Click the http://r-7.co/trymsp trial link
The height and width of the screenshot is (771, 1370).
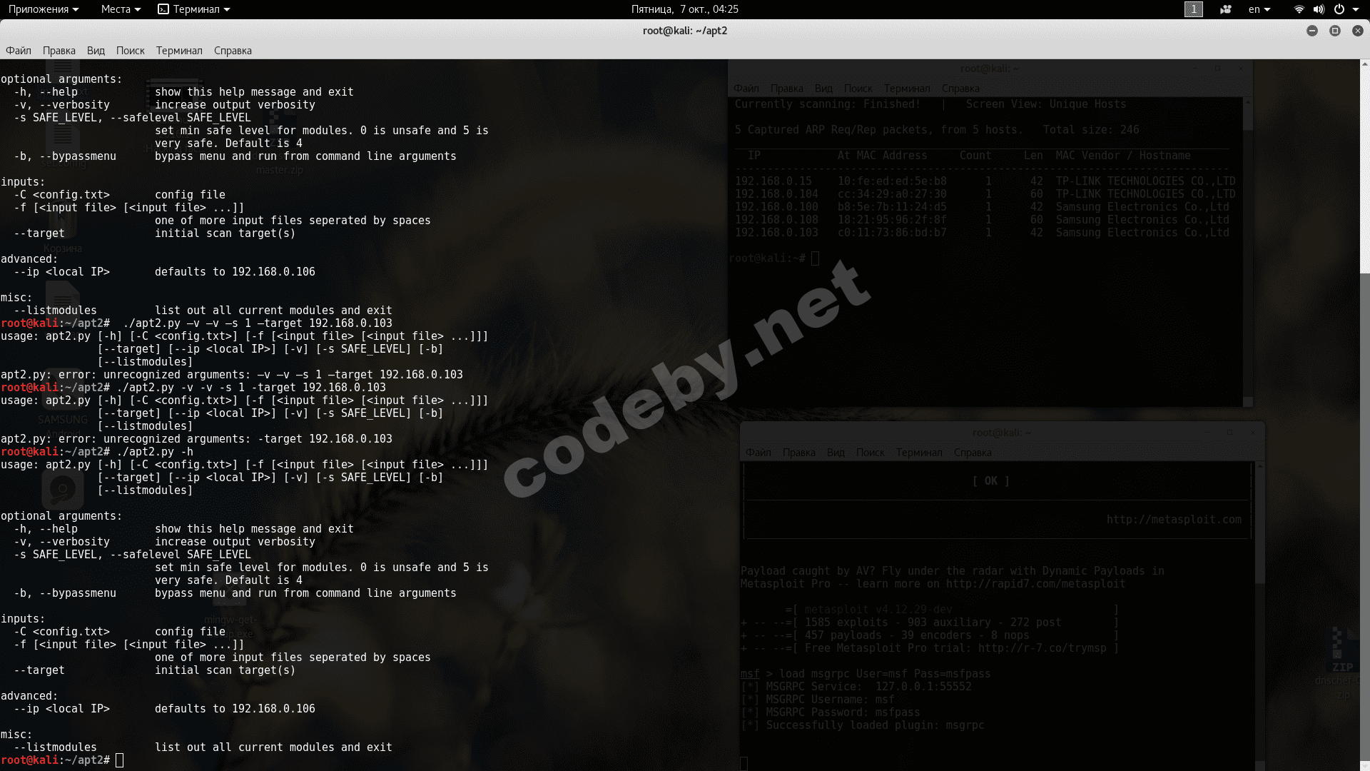1042,648
